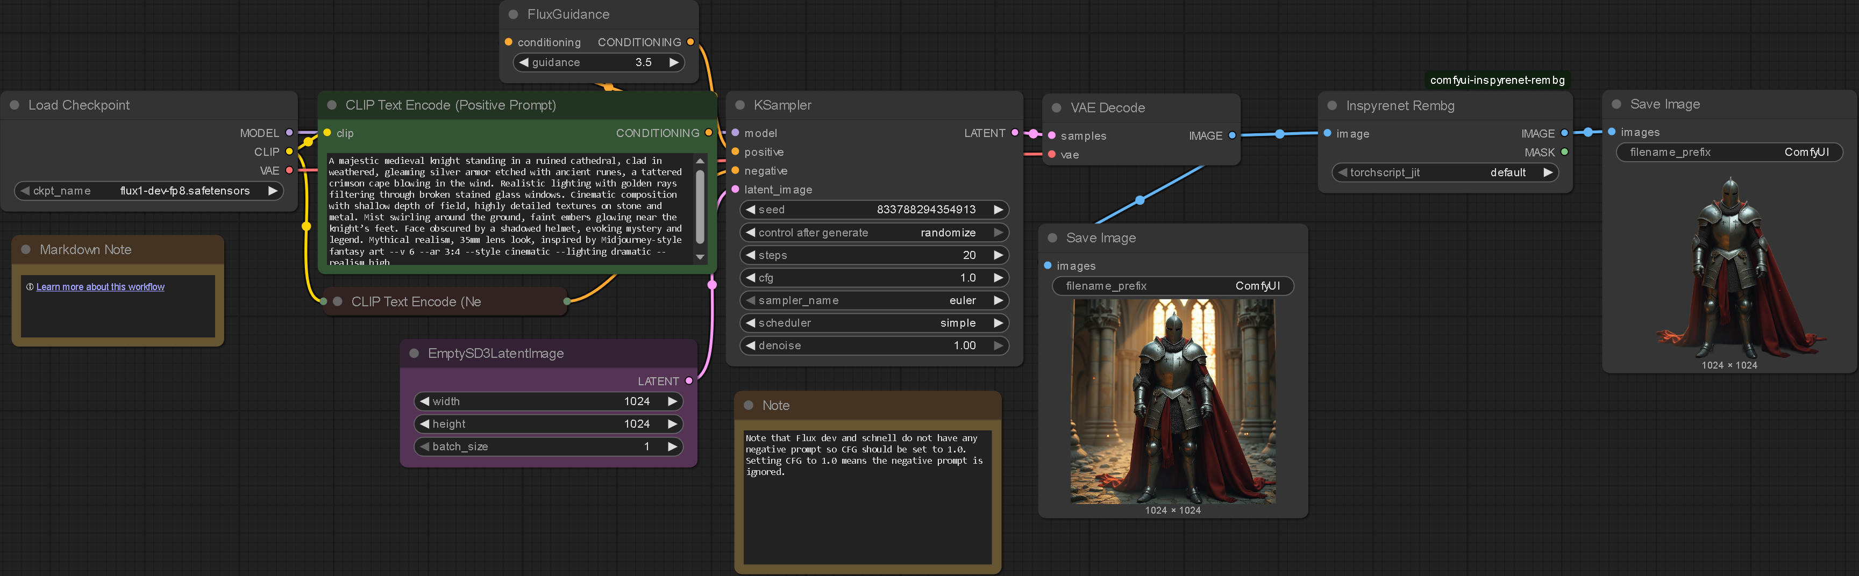
Task: Click the guidance 3.5 value field
Action: (x=599, y=63)
